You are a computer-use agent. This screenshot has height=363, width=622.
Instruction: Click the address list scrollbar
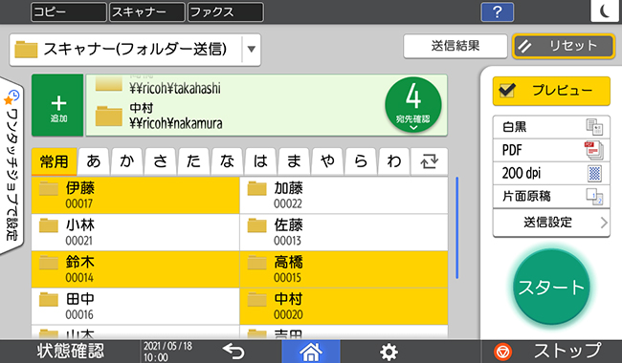click(457, 228)
